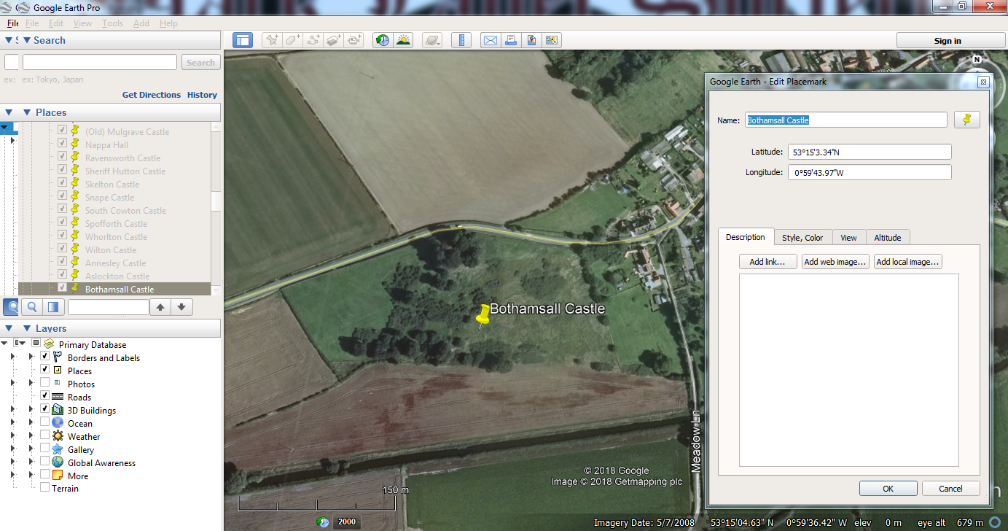Show sunlight across the landscape icon
The height and width of the screenshot is (531, 1008).
(403, 40)
